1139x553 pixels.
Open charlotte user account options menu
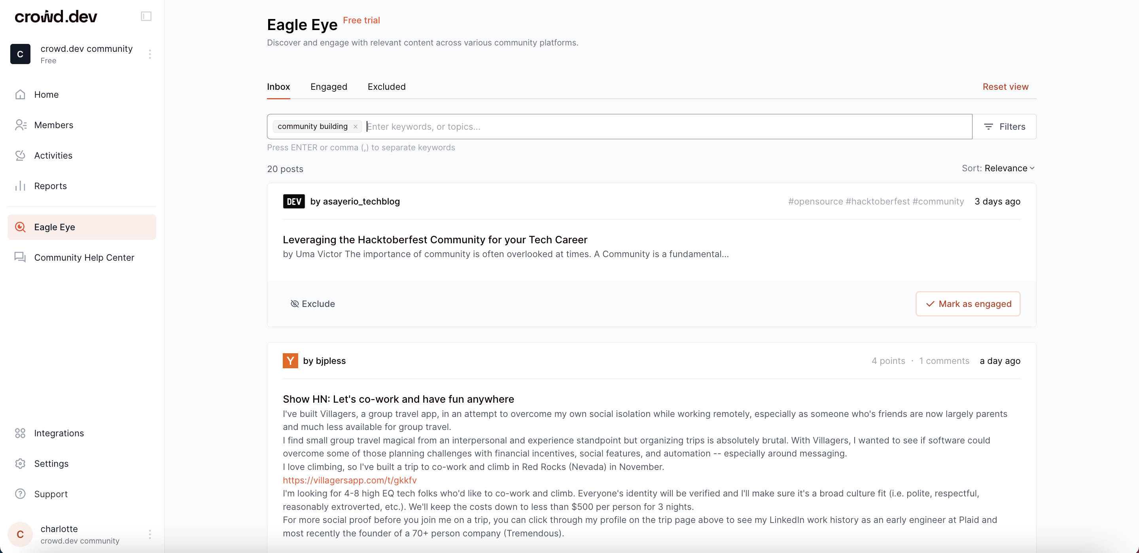pos(150,534)
